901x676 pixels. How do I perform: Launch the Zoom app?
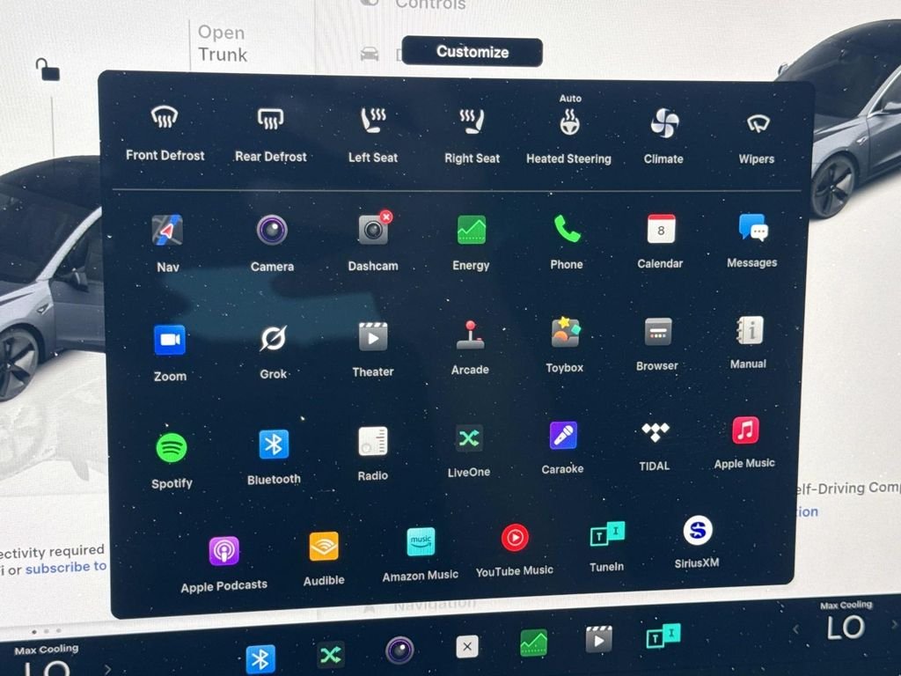click(170, 353)
